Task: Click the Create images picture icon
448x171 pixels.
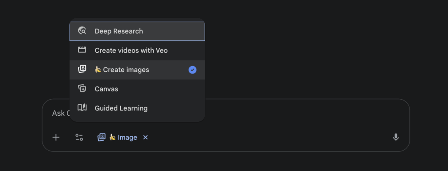Action: [82, 69]
